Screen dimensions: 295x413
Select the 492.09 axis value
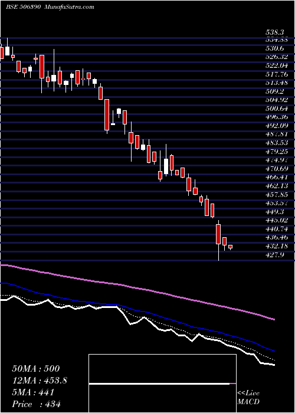click(x=277, y=126)
